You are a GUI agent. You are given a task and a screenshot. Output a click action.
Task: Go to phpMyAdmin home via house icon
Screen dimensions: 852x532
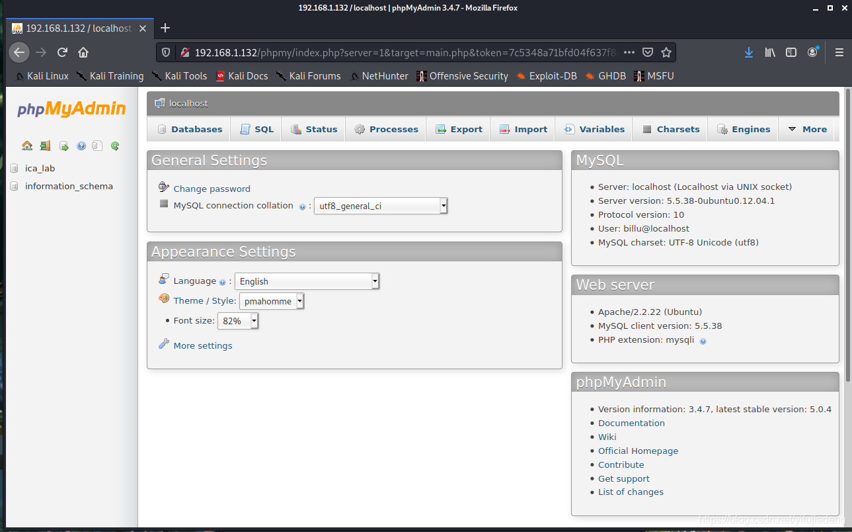pos(27,146)
